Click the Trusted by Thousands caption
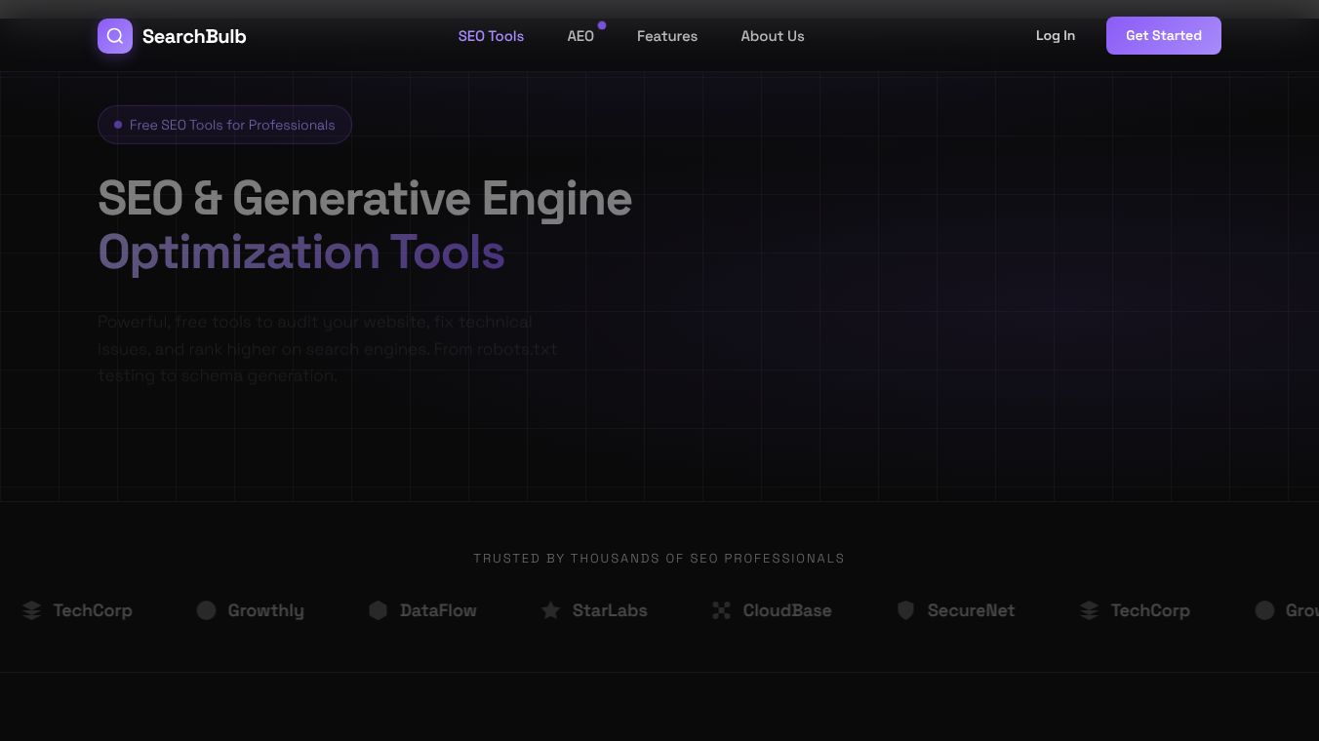The width and height of the screenshot is (1319, 741). [659, 559]
